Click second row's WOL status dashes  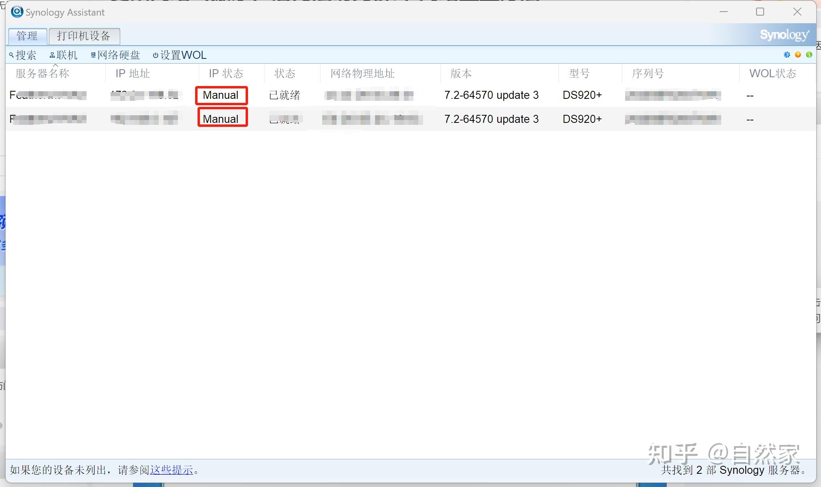point(750,120)
